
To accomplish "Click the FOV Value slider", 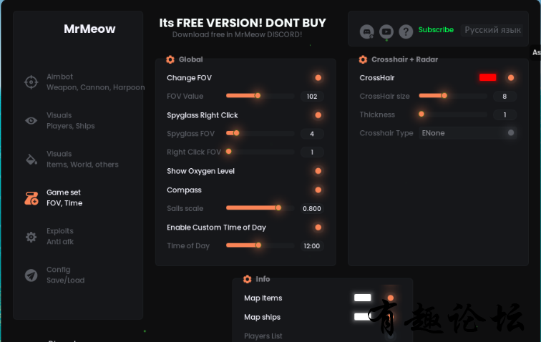I will [260, 97].
